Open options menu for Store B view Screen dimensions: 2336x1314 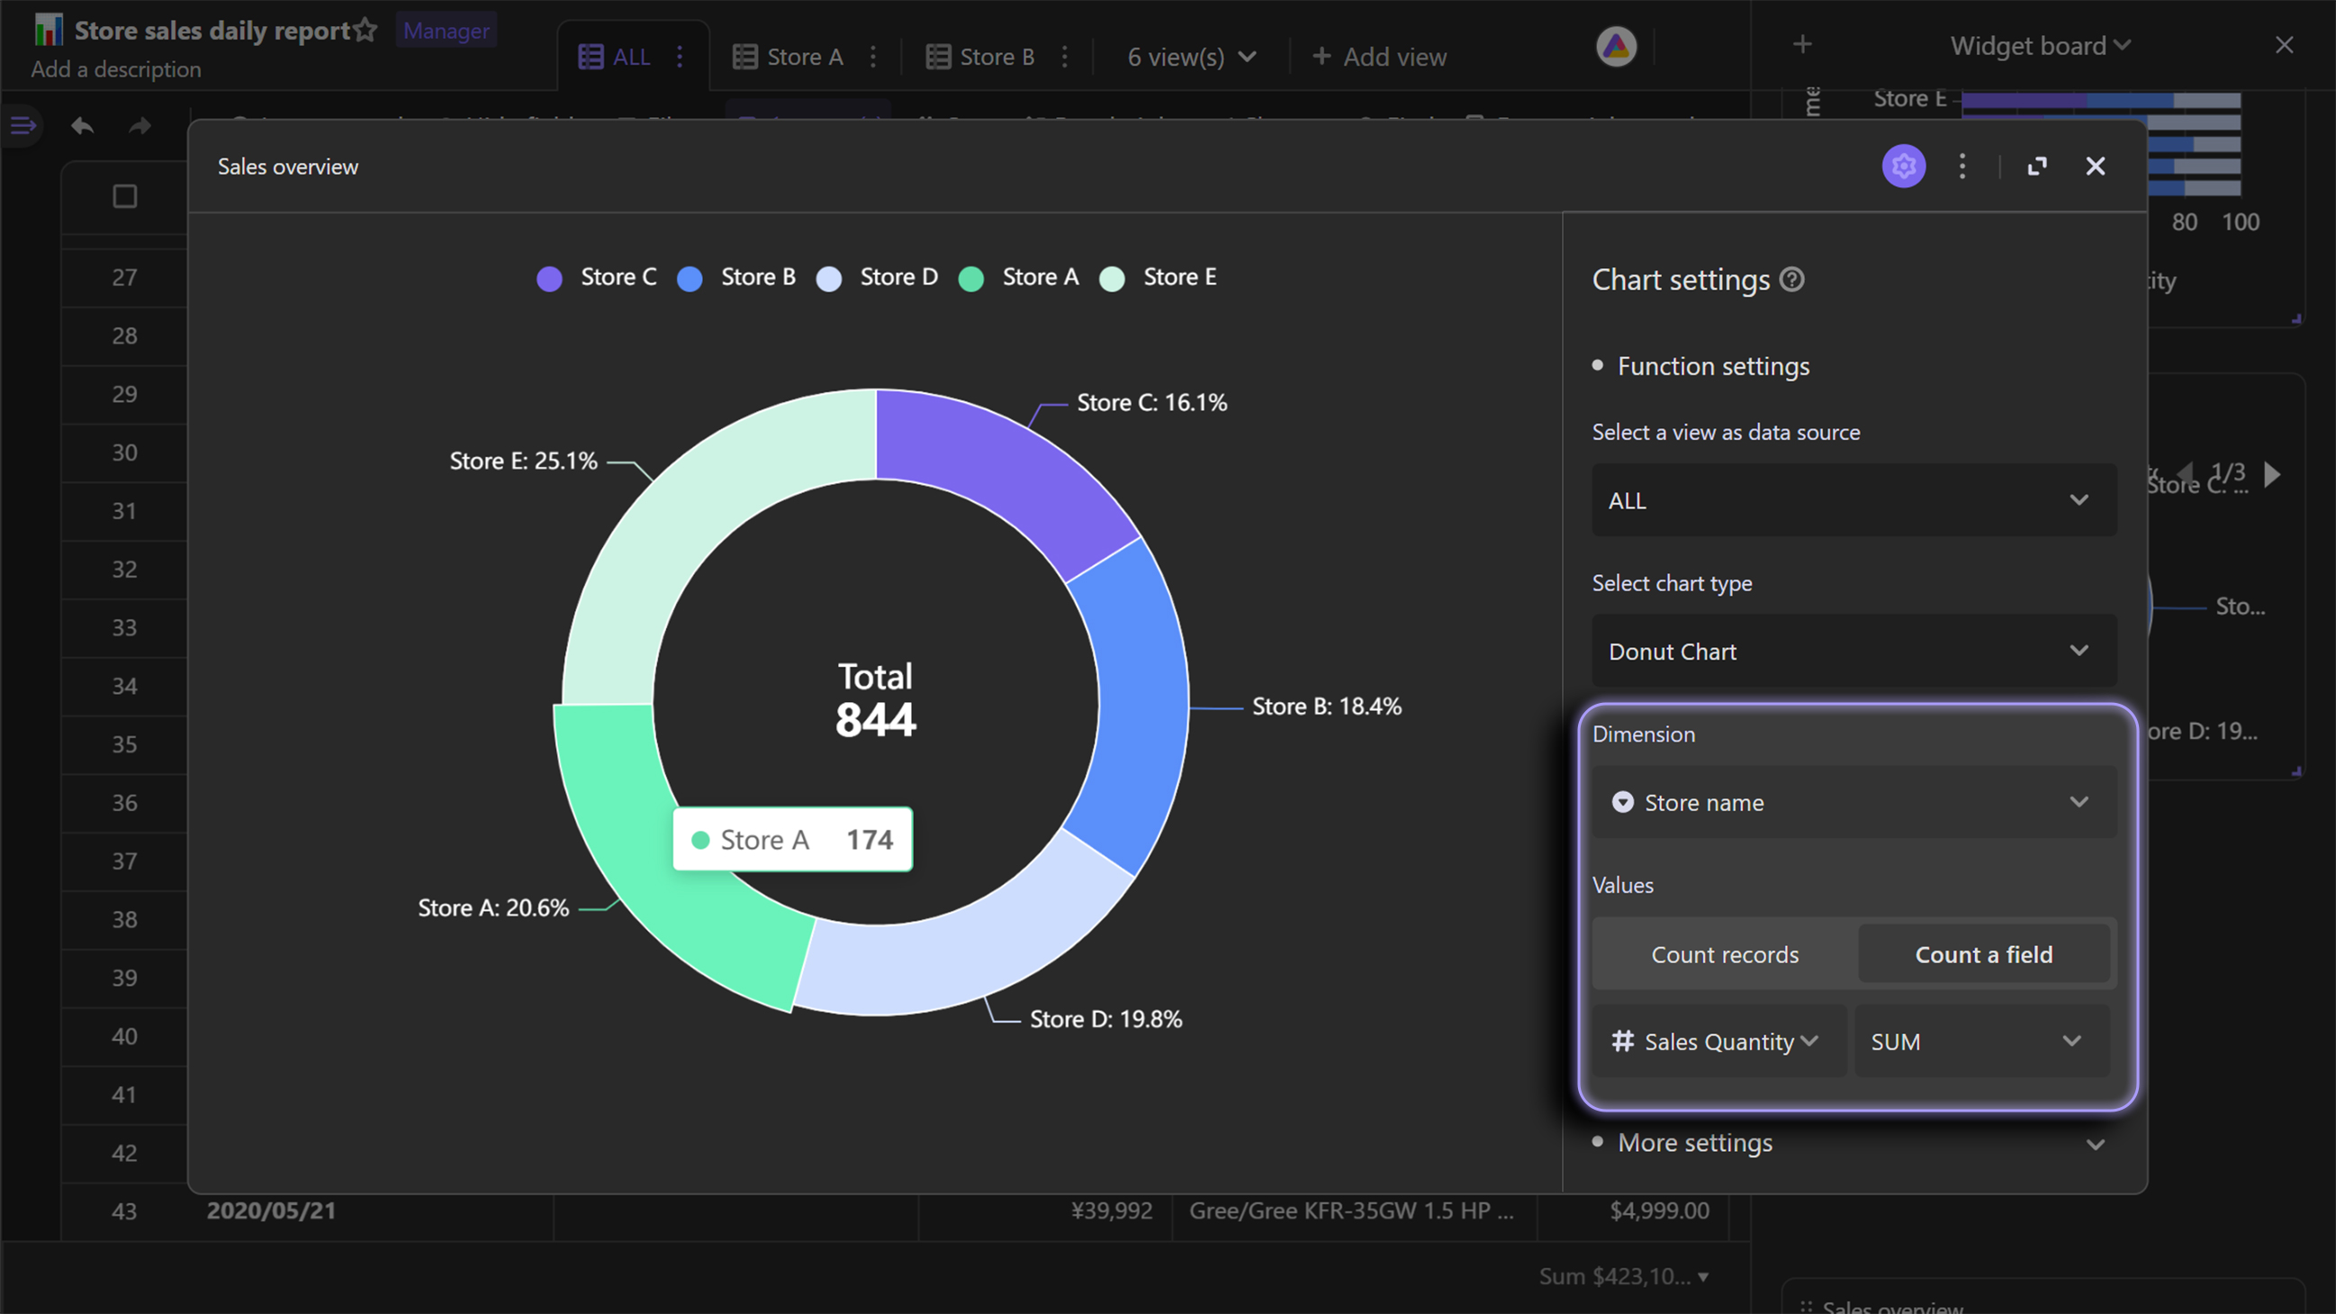1065,57
